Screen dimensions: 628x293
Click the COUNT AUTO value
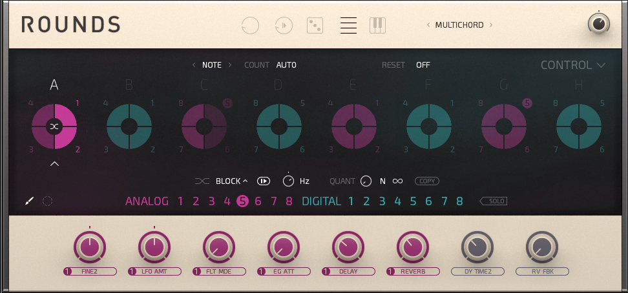(x=286, y=65)
